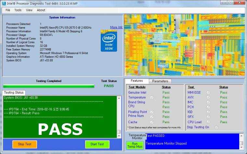Toggle the Prime Num test checkbox
This screenshot has width=247, height=154.
tap(152, 117)
